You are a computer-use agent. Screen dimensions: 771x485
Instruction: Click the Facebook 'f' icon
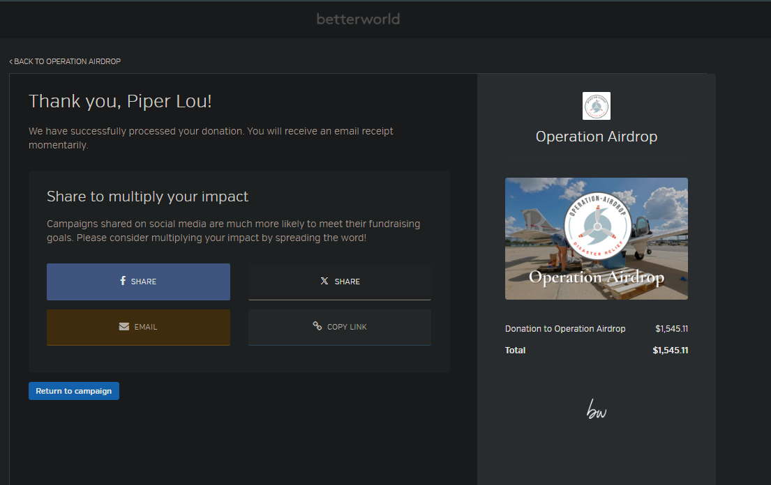pyautogui.click(x=123, y=281)
